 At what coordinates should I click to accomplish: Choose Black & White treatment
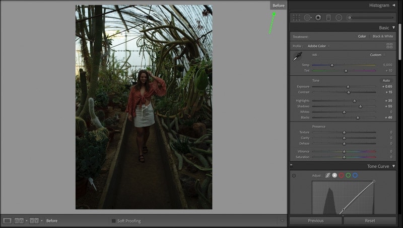tap(383, 36)
